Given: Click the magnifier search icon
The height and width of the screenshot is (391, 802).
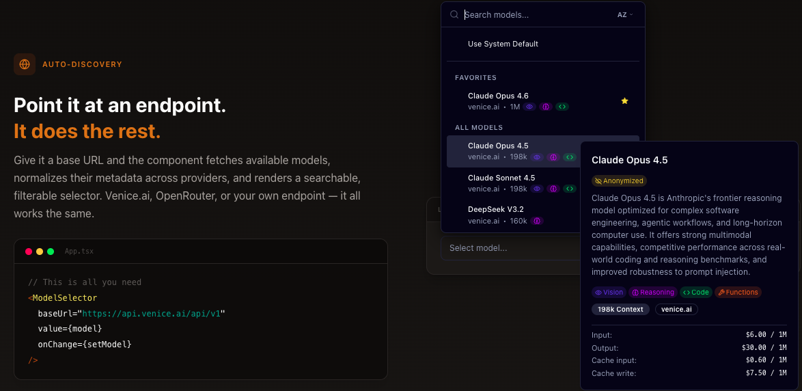Looking at the screenshot, I should click(454, 15).
